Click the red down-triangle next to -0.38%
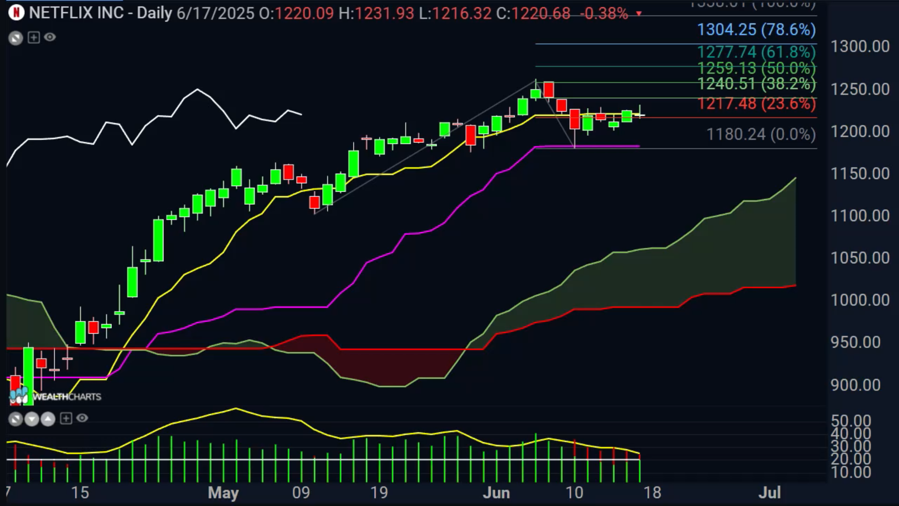Screen dimensions: 899x506 click(x=639, y=14)
